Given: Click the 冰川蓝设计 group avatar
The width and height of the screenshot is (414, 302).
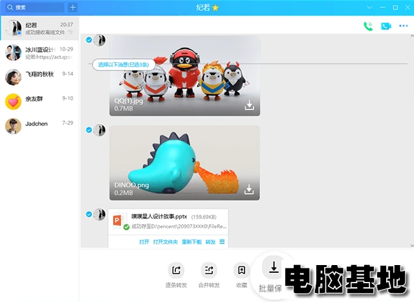Looking at the screenshot, I should (13, 52).
